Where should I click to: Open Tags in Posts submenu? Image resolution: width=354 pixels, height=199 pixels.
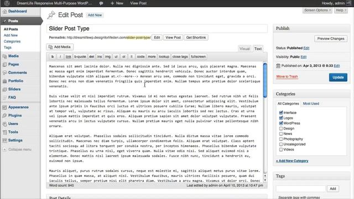click(7, 48)
